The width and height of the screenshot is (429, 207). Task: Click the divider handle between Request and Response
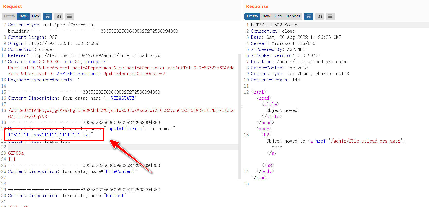tap(242, 107)
